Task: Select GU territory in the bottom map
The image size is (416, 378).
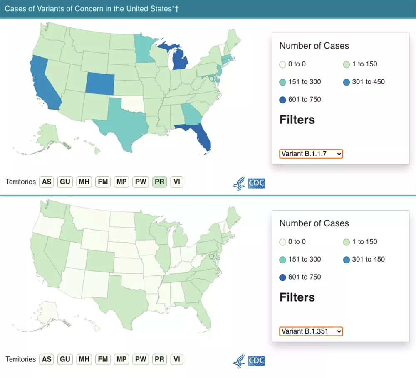Action: 65,359
